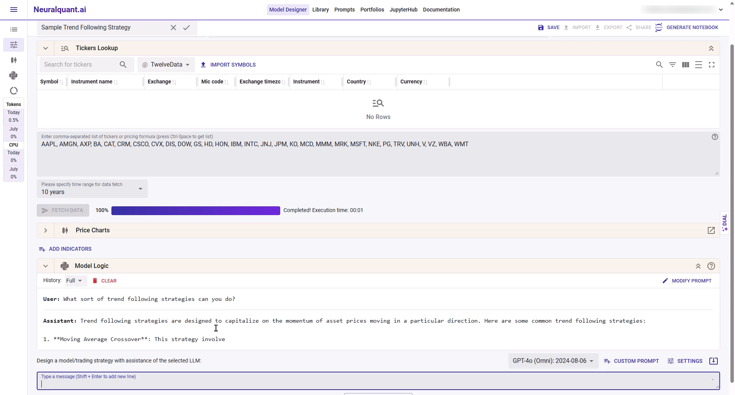Click the Generate Notebook button
The height and width of the screenshot is (395, 735).
[x=687, y=28]
